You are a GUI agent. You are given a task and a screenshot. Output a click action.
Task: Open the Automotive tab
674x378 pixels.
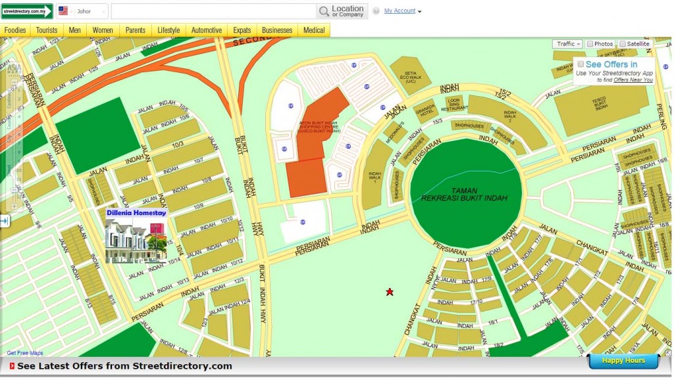pos(206,30)
